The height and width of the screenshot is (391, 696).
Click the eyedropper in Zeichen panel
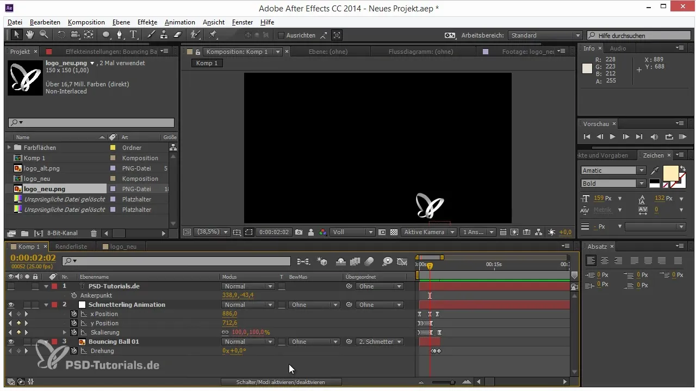[655, 171]
